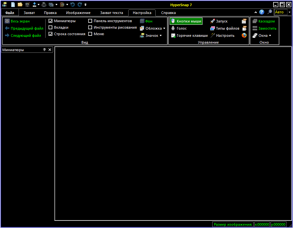Click the Запуск rocket icon

[213, 21]
